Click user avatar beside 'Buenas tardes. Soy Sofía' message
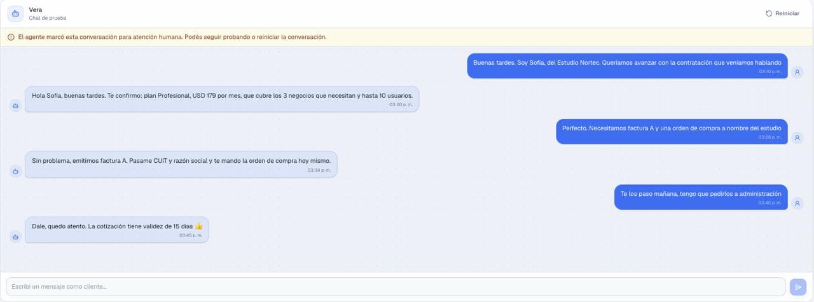The image size is (814, 302). [x=797, y=72]
